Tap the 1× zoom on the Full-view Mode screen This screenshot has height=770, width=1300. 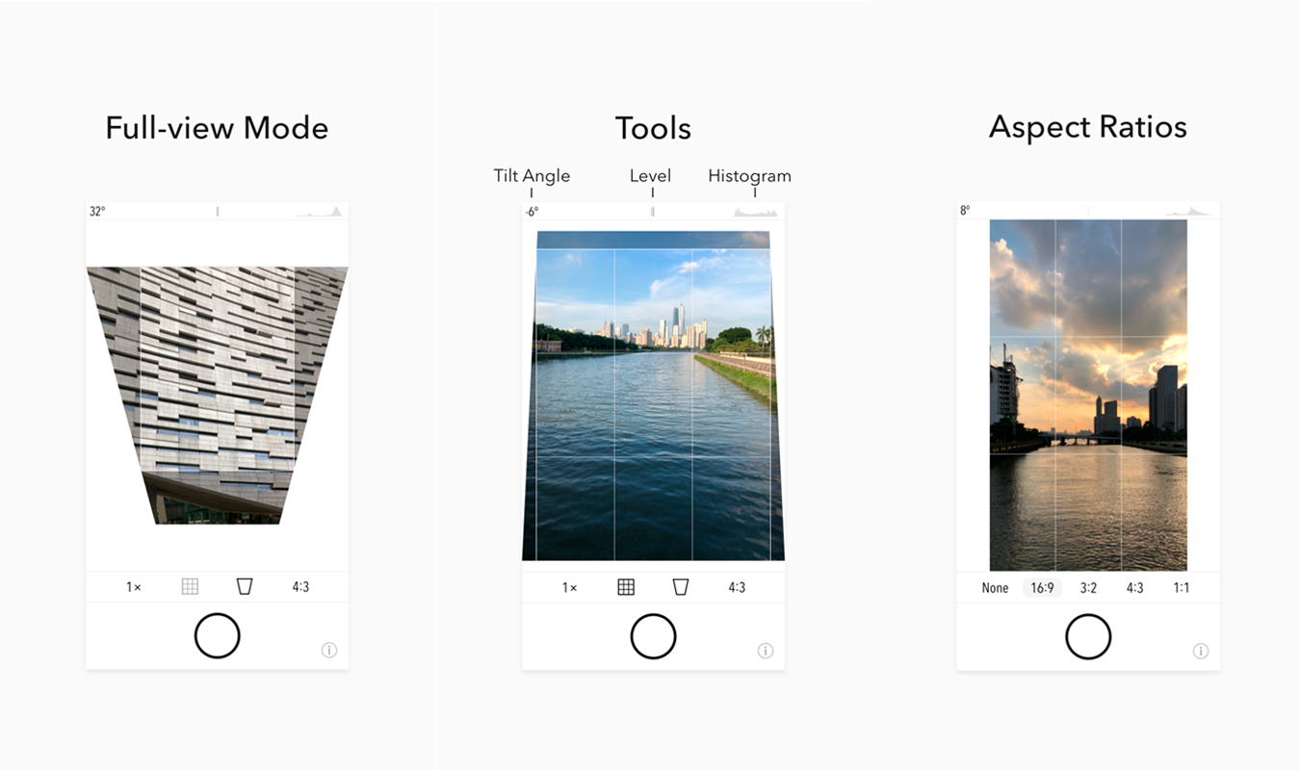(134, 586)
